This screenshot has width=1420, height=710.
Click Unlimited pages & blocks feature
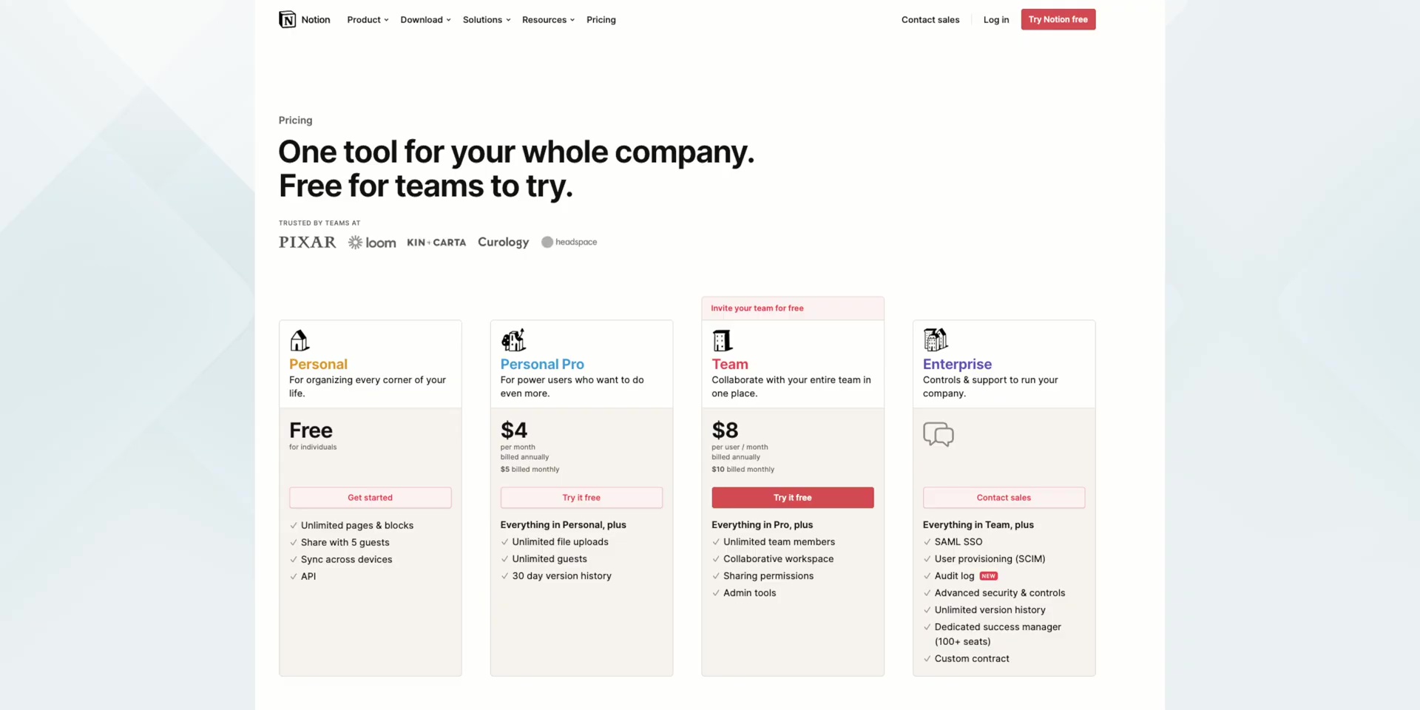(x=357, y=526)
